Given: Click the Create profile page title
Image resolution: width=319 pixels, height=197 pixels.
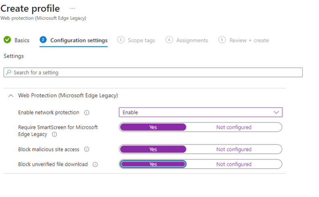Looking at the screenshot, I should tap(30, 8).
